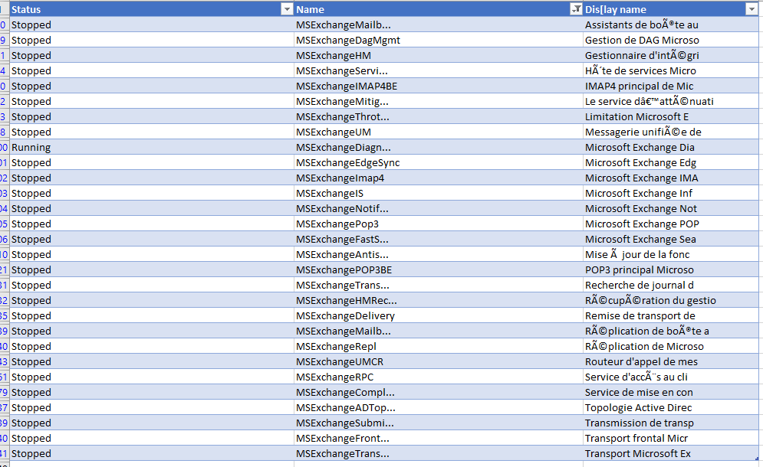The image size is (763, 467).
Task: Select the 'Microsoft Exchange Sea' cell
Action: click(670, 239)
